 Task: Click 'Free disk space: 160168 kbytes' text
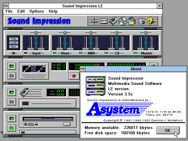click(117, 133)
